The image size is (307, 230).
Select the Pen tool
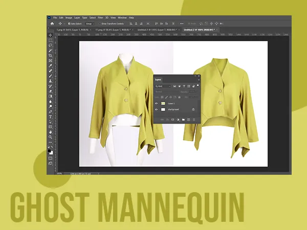[x=50, y=111]
